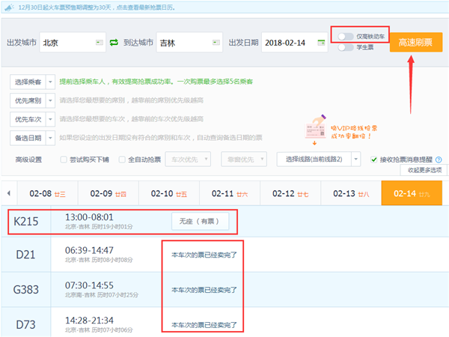This screenshot has height=337, width=449.
Task: Open calendar icon in departure date field
Action: [x=321, y=43]
